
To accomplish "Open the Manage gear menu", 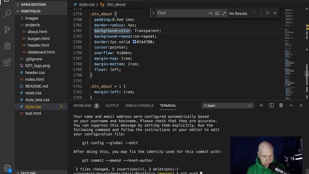I will pyautogui.click(x=8, y=168).
